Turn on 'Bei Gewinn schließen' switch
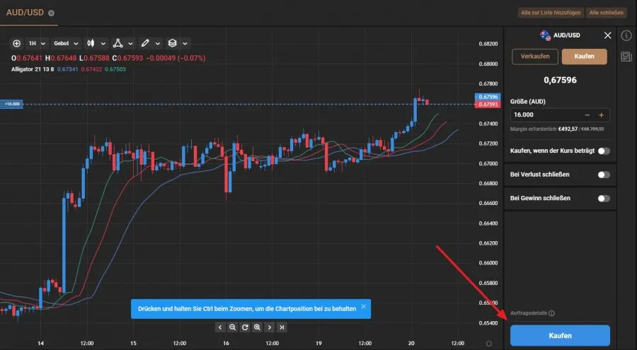637x350 pixels. click(603, 198)
